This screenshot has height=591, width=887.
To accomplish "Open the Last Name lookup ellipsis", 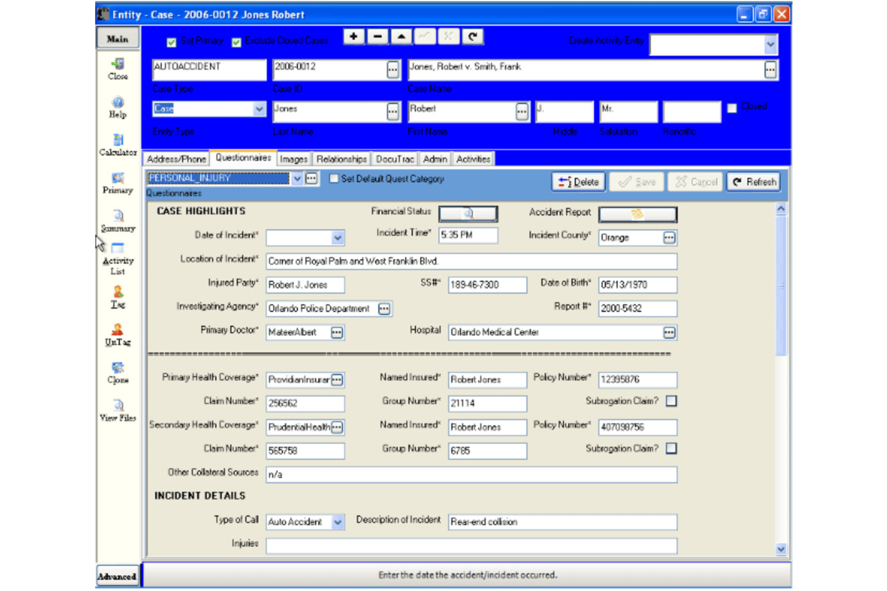I will 393,112.
